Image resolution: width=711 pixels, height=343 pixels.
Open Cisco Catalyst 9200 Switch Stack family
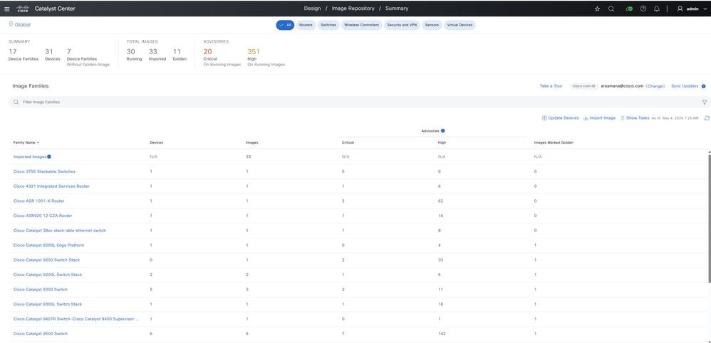(x=47, y=260)
